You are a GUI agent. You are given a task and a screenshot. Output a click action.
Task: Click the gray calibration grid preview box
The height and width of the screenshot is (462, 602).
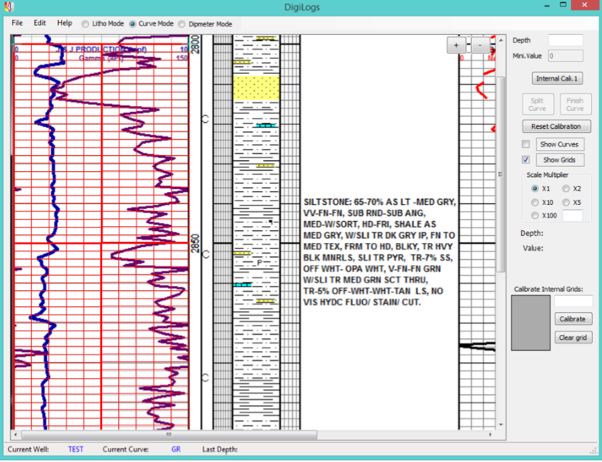click(x=531, y=322)
